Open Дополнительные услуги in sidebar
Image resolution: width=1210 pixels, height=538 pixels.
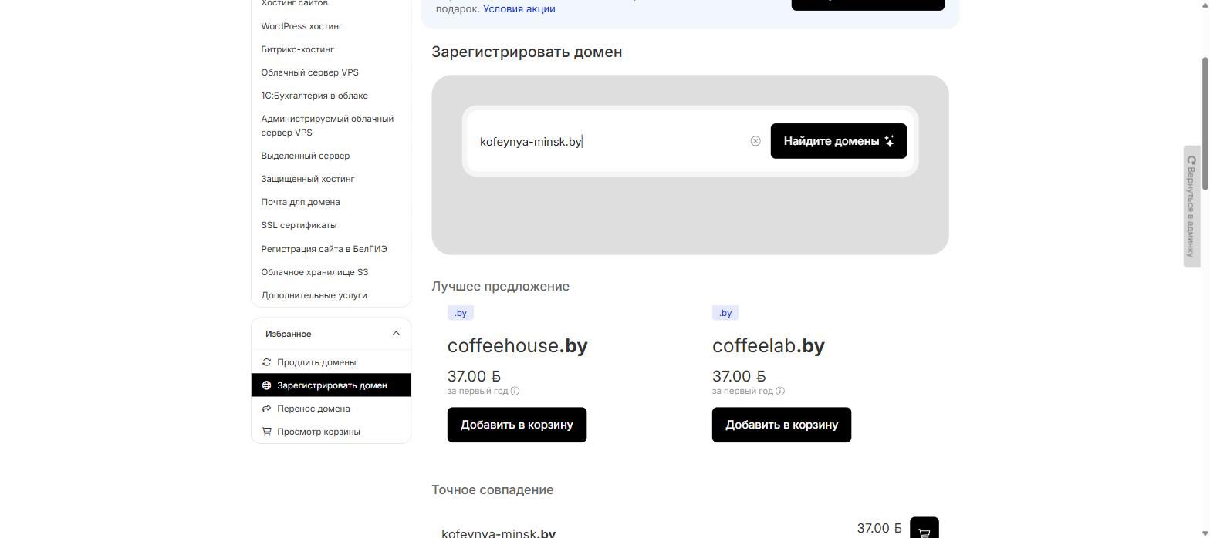pyautogui.click(x=314, y=295)
